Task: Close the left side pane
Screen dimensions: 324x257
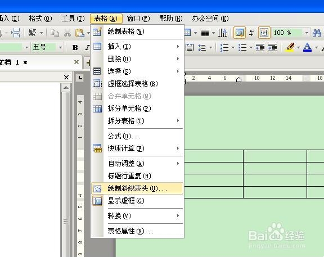Action: coord(66,77)
